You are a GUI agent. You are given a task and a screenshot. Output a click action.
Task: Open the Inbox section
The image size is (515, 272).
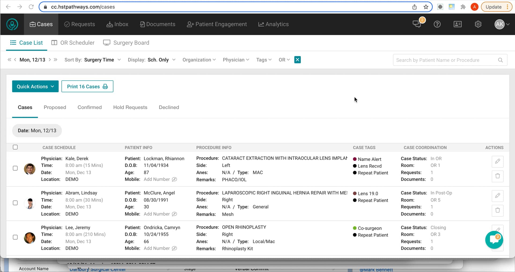click(x=117, y=24)
